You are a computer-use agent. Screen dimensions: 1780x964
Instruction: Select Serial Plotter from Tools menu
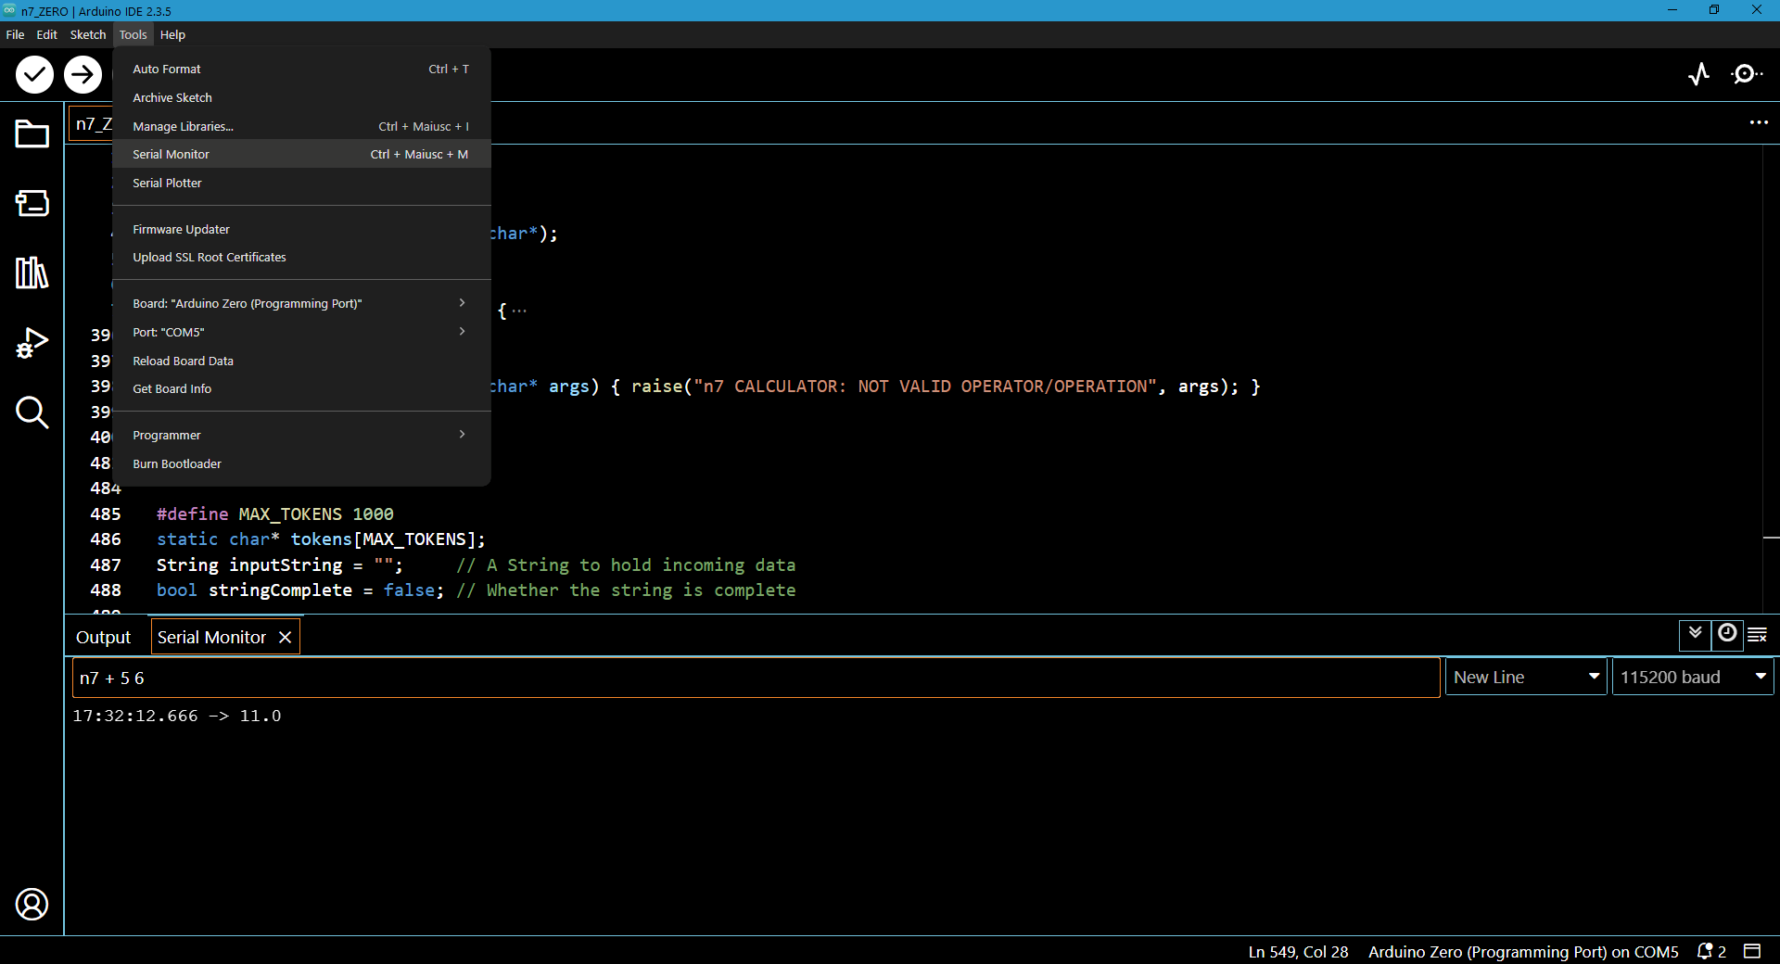point(168,184)
